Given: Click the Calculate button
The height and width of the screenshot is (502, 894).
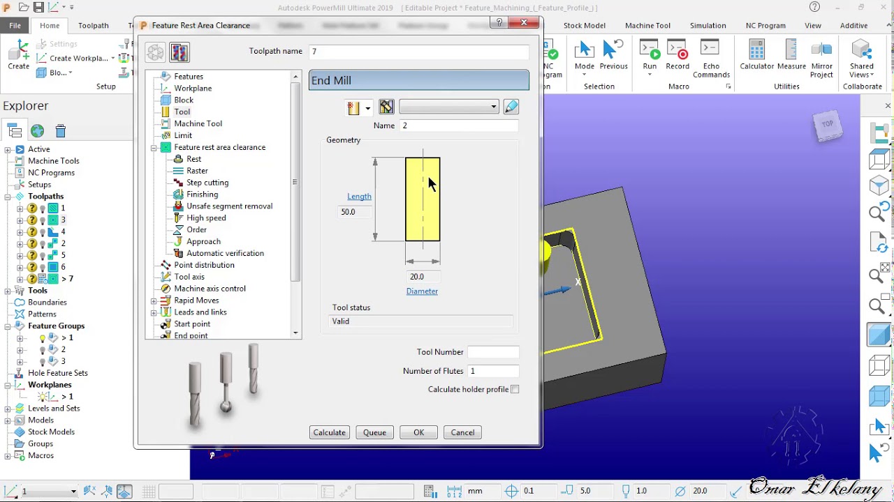Looking at the screenshot, I should (x=329, y=432).
